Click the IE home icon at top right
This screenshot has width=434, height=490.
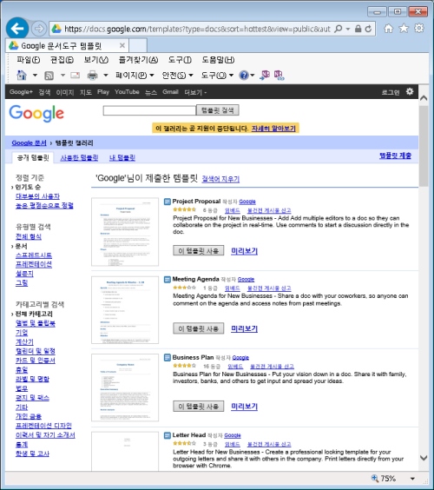point(388,29)
